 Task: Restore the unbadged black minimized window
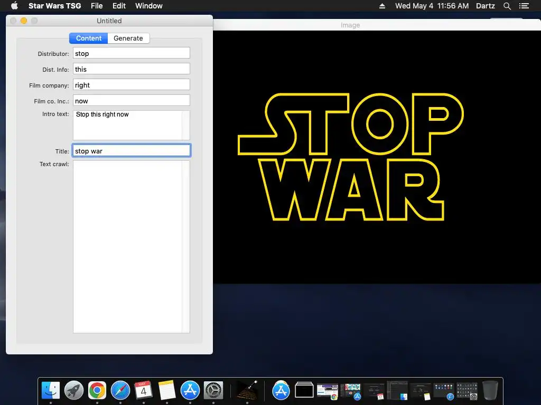(x=304, y=391)
